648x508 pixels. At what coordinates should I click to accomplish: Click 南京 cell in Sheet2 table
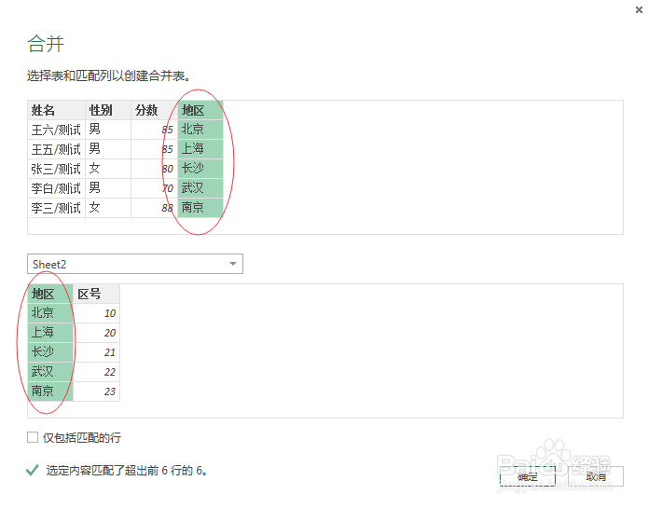[50, 391]
